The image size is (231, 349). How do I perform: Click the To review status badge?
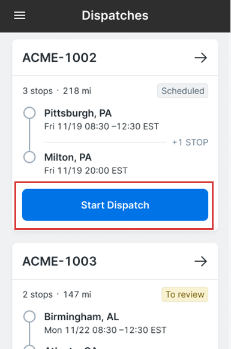pos(185,295)
